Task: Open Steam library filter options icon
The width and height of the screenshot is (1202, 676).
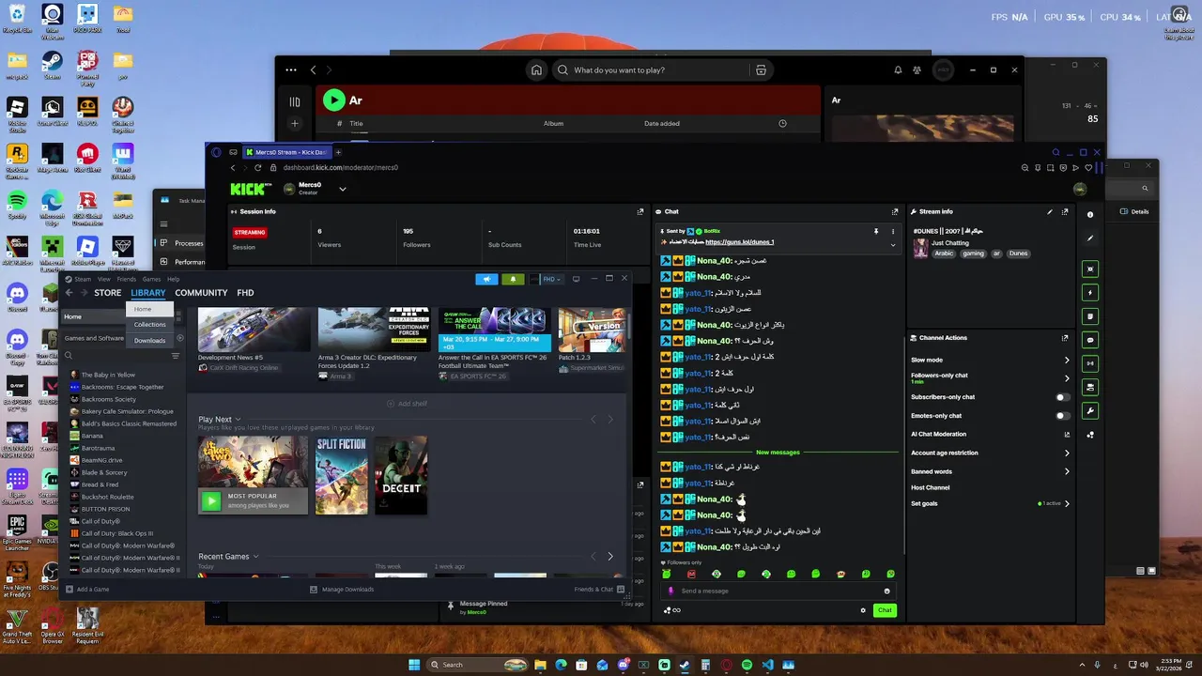Action: pyautogui.click(x=175, y=356)
